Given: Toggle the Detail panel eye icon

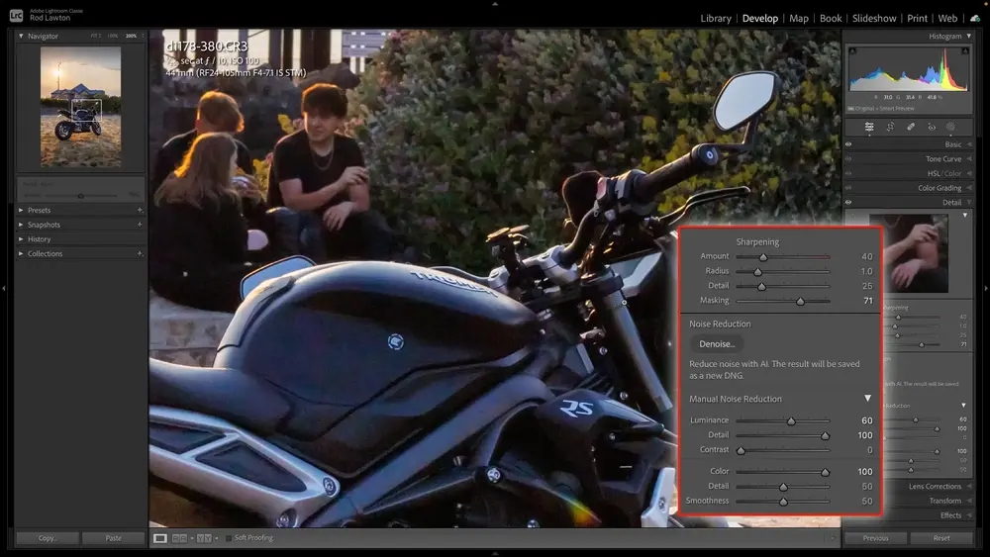Looking at the screenshot, I should (848, 203).
